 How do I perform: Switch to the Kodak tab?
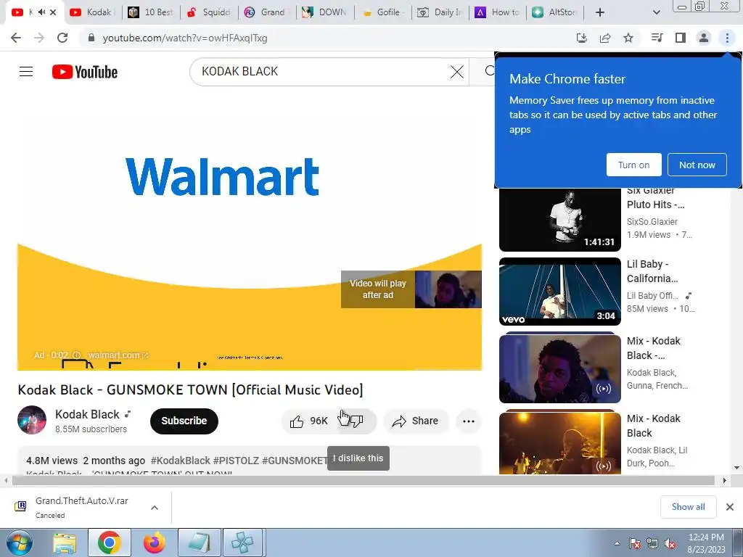coord(92,12)
